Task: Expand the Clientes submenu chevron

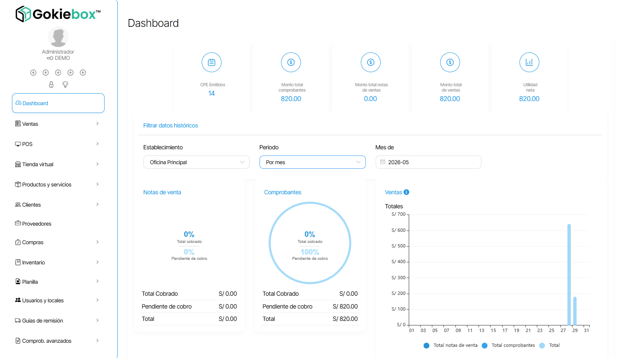Action: click(98, 205)
